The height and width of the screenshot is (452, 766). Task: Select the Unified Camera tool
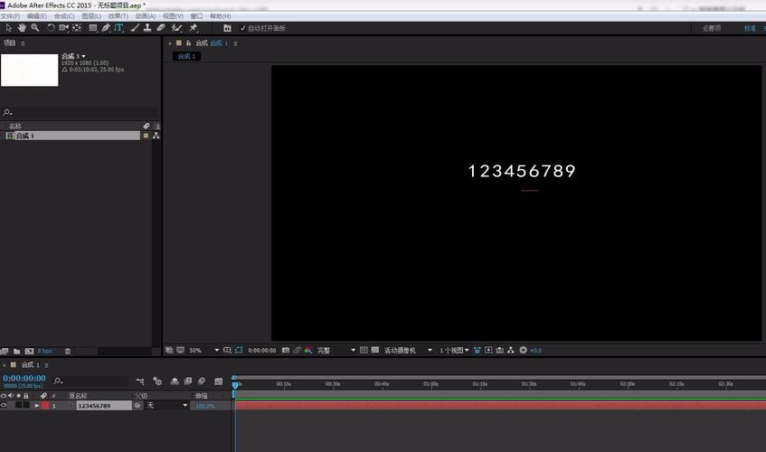pyautogui.click(x=63, y=28)
